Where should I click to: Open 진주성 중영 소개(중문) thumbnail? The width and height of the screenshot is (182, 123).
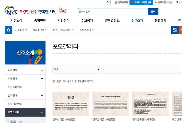150,104
